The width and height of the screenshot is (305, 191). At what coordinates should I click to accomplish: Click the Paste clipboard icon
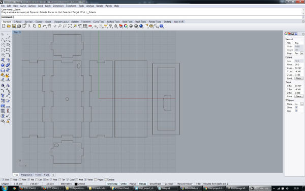coord(39,26)
